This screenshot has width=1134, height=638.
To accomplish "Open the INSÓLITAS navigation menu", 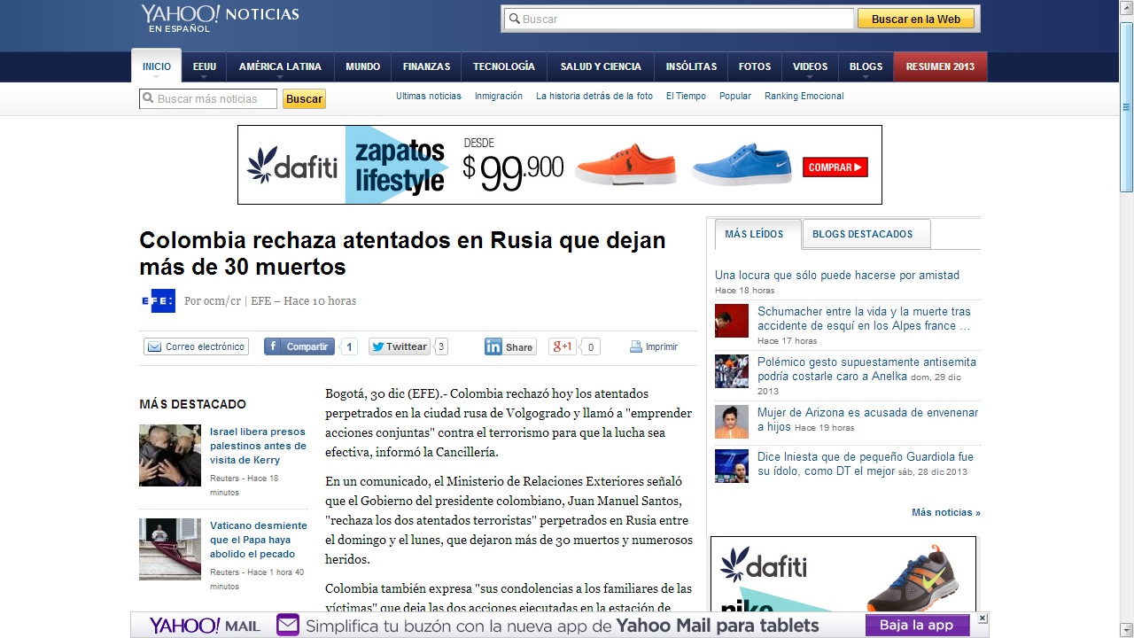I will click(x=691, y=66).
